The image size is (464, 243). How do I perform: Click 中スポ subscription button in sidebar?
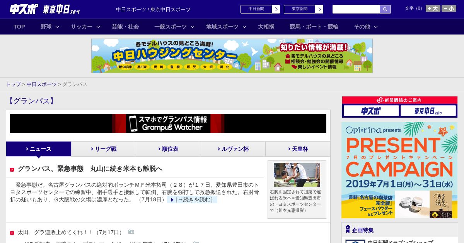(371, 111)
